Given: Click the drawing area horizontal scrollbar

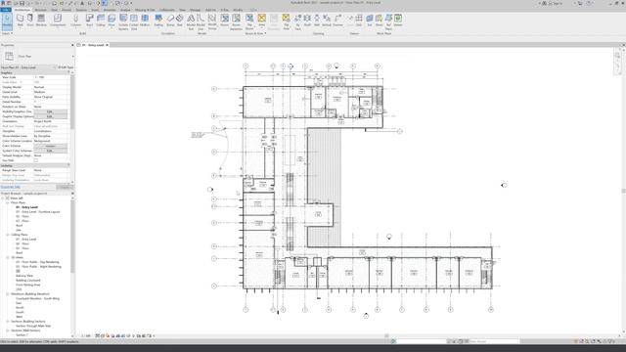Looking at the screenshot, I should click(386, 336).
